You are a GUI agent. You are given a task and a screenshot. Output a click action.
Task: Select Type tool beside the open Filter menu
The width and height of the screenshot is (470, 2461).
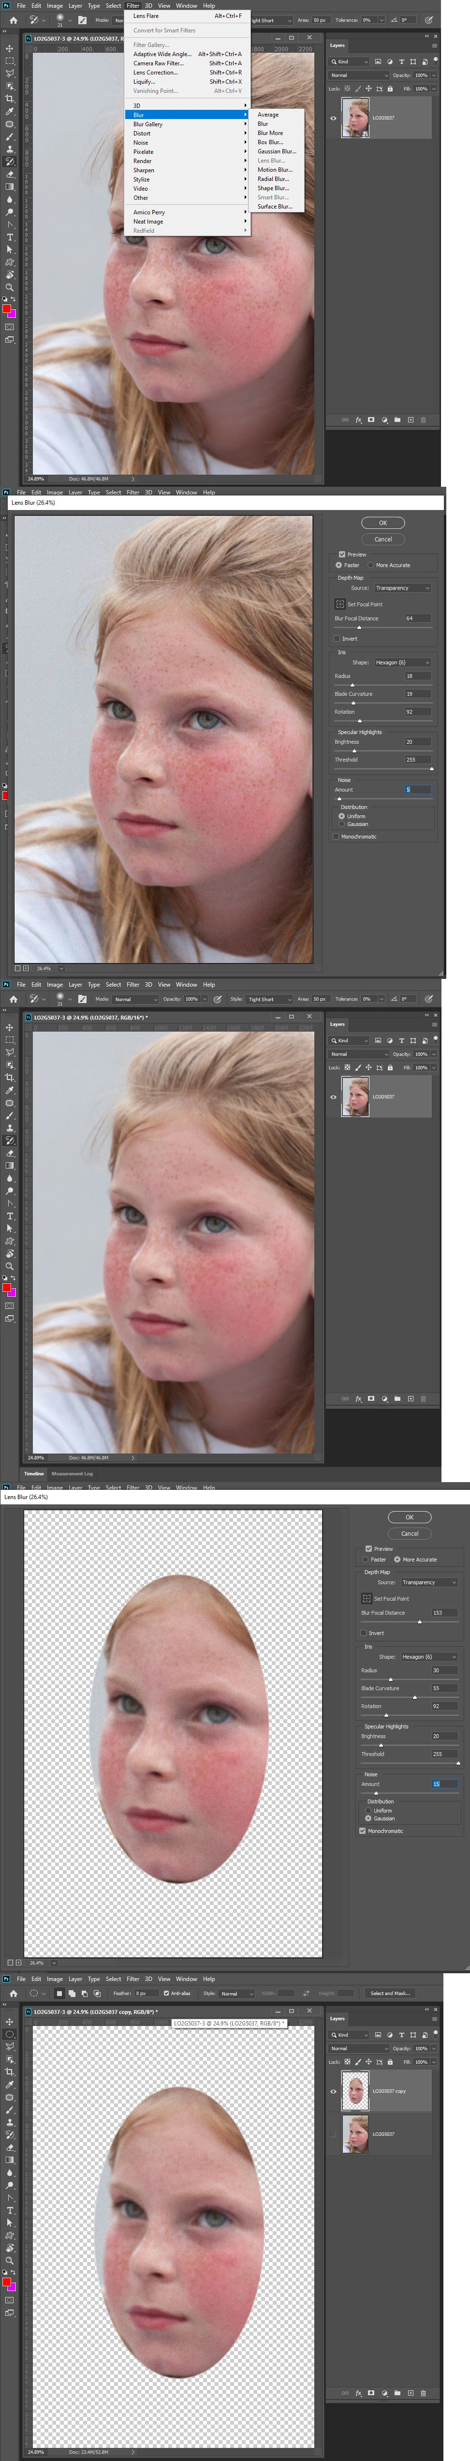coord(10,237)
